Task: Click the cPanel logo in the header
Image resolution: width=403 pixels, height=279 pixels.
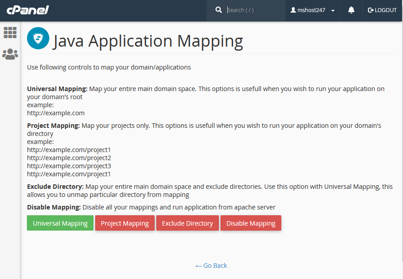Action: pos(27,10)
